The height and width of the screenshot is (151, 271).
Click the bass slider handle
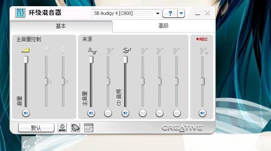[46, 81]
